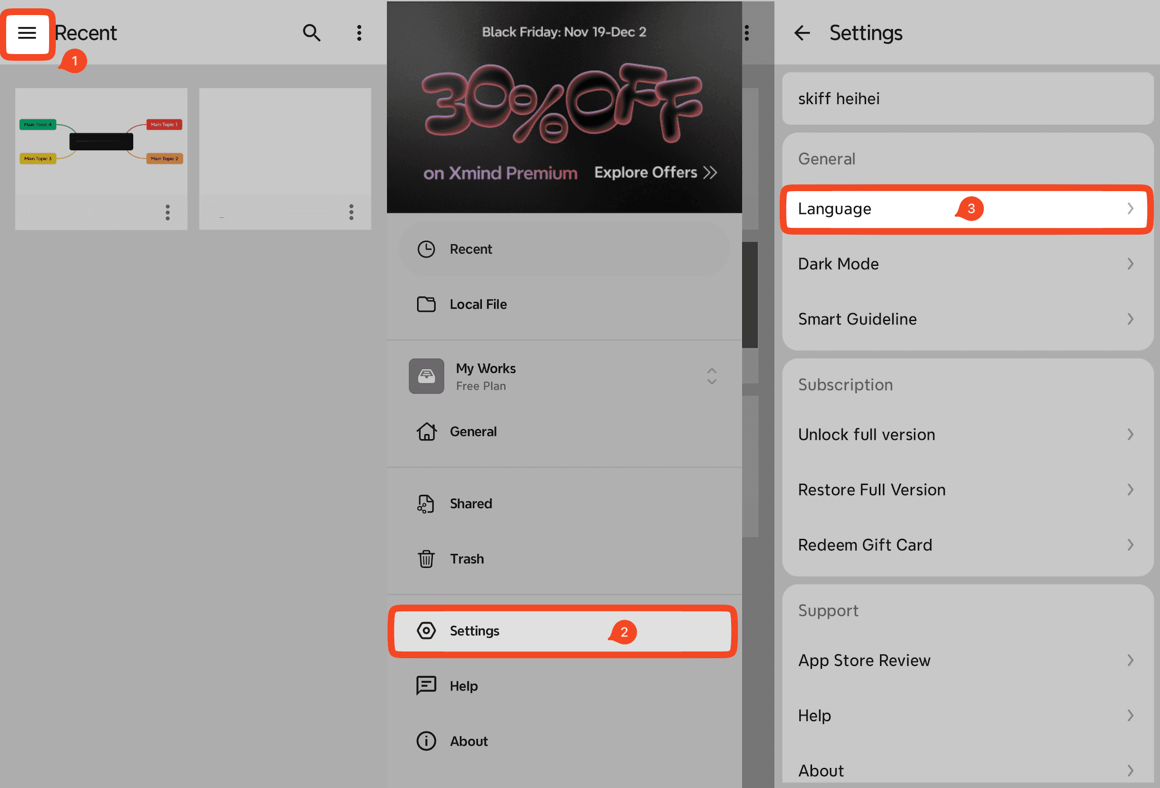This screenshot has width=1160, height=788.
Task: Click the search magnifier icon
Action: click(x=311, y=33)
